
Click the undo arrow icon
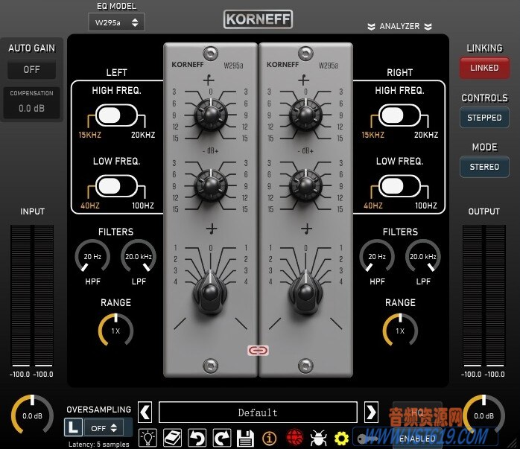pos(197,438)
